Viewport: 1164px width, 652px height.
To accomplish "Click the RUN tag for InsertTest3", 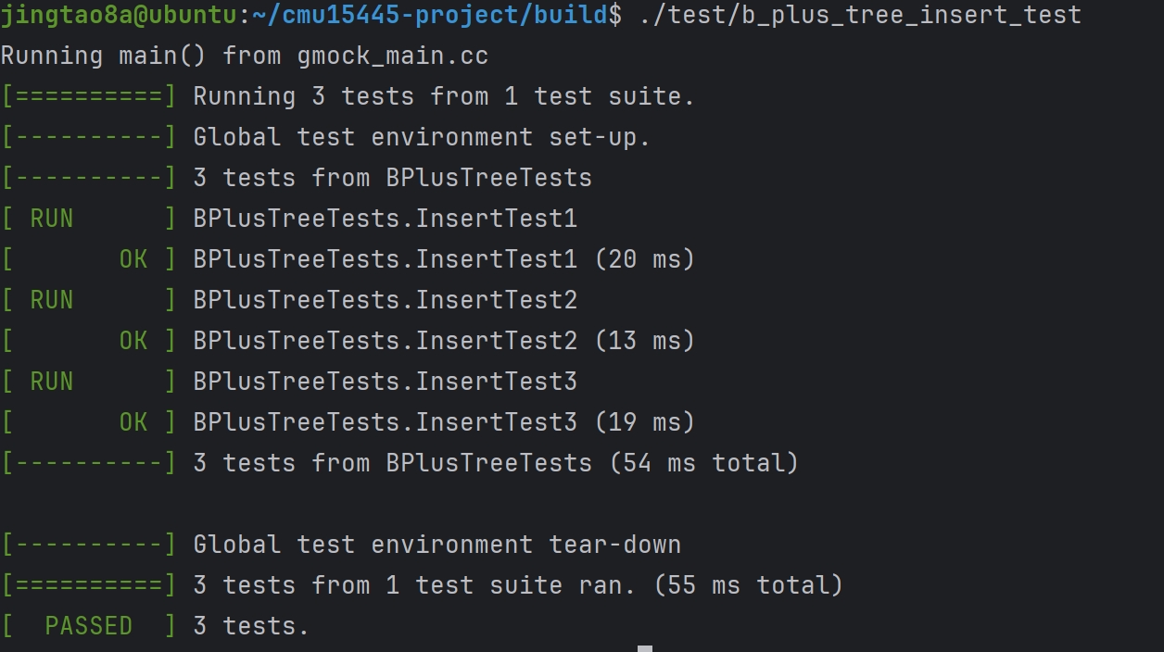I will coord(52,382).
